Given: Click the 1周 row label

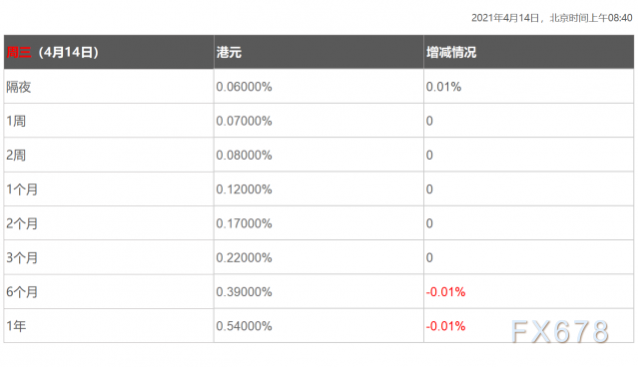Looking at the screenshot, I should (16, 121).
